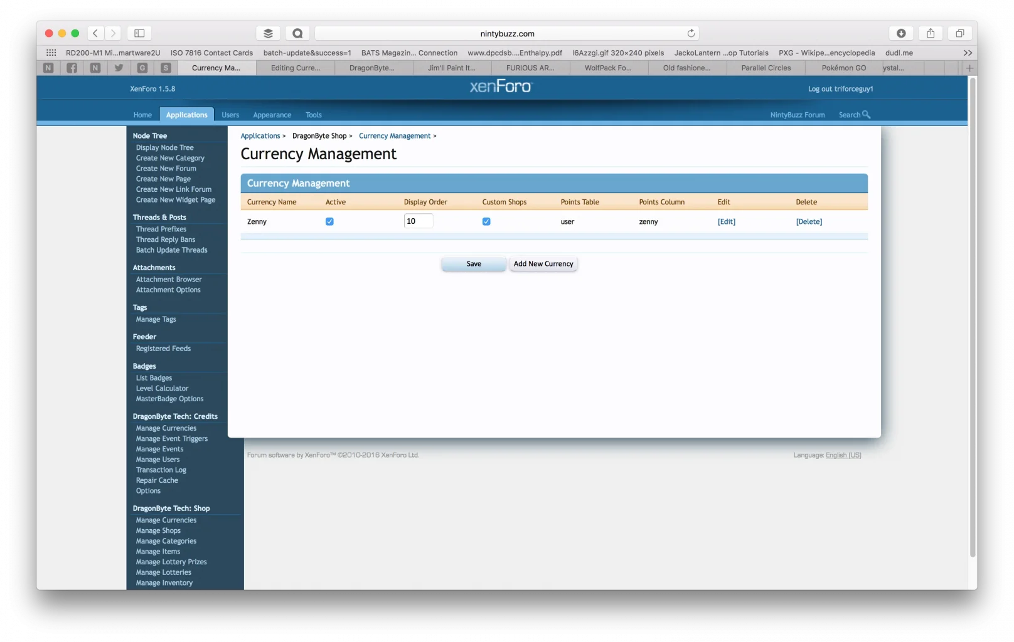Switch to the Jim'll Paint It... tab
Screen dimensions: 1014x642
pyautogui.click(x=452, y=68)
